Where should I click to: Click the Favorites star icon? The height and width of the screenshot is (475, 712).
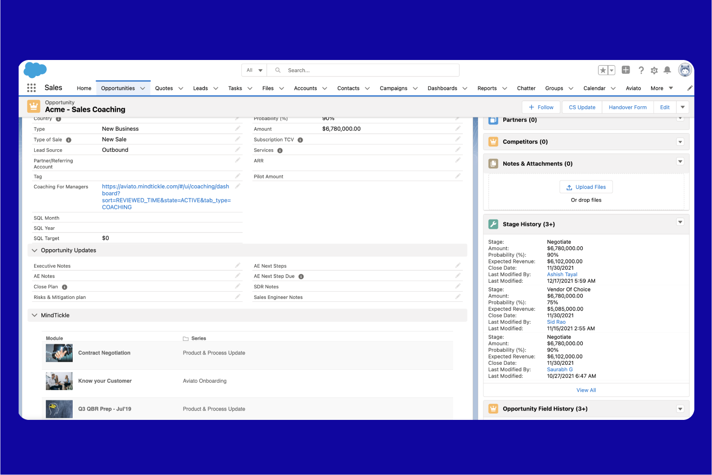[603, 70]
